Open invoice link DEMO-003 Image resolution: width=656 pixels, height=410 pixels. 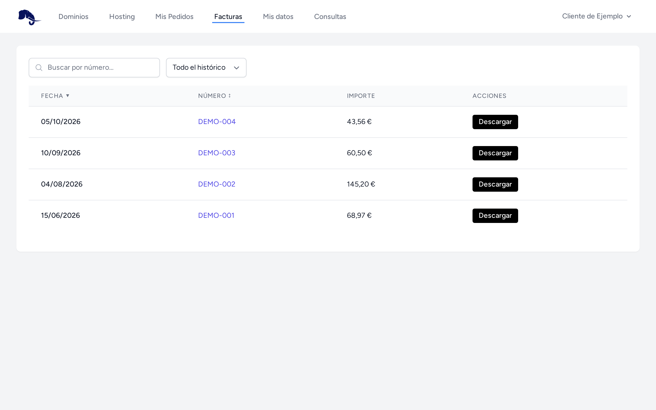tap(217, 153)
